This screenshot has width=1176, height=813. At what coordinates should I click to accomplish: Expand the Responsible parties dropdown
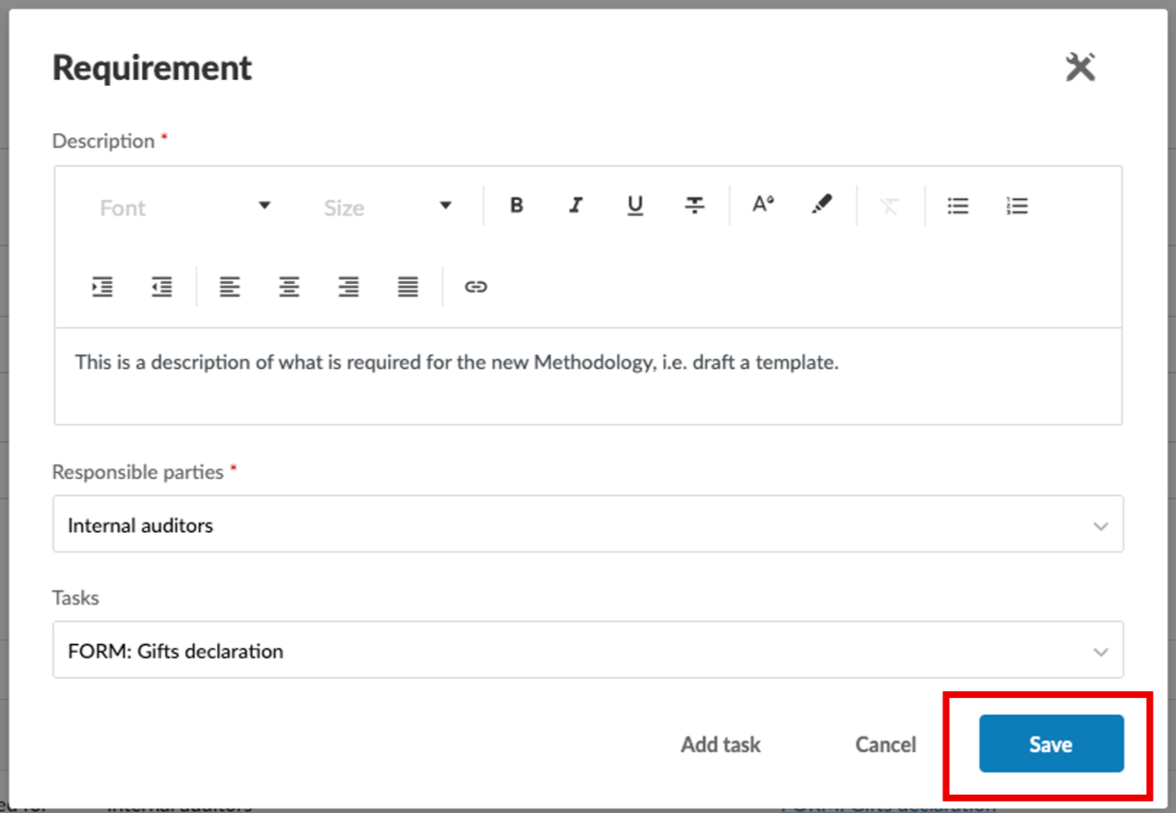click(x=588, y=524)
